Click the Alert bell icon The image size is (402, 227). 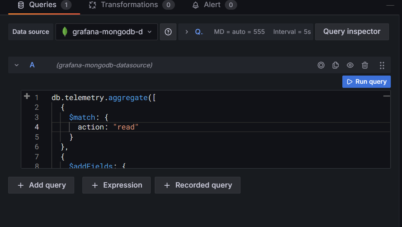pos(196,5)
